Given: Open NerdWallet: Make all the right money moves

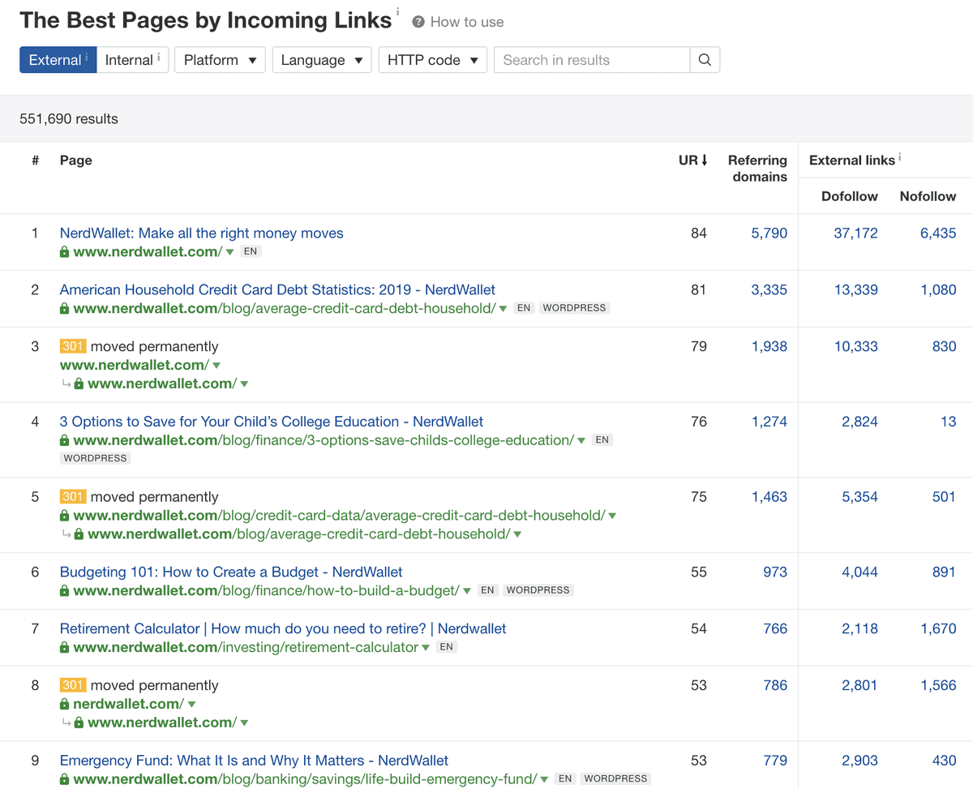Looking at the screenshot, I should click(202, 233).
